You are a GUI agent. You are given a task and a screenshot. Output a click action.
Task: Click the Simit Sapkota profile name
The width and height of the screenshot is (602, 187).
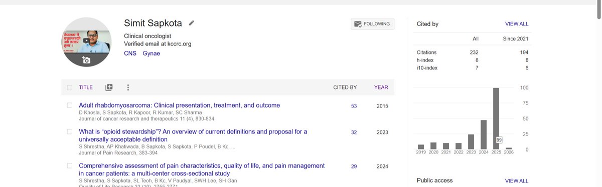[x=154, y=23]
